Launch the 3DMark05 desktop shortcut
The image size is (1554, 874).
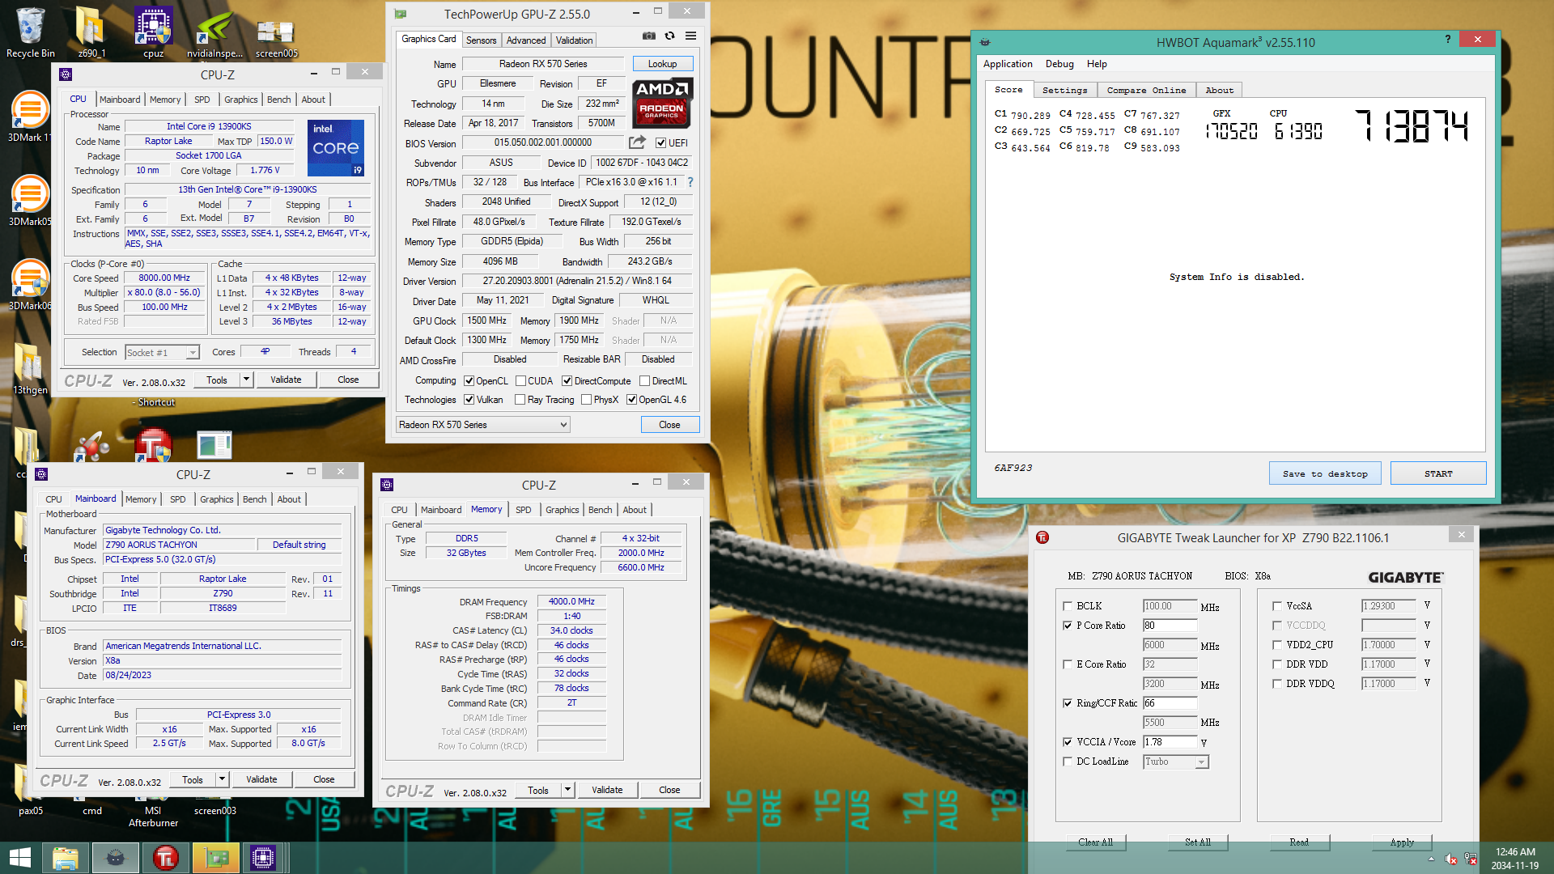[x=30, y=201]
